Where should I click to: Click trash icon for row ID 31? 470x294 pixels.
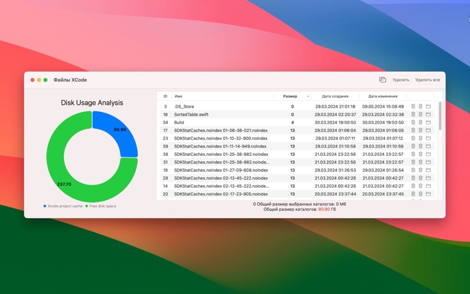421,162
